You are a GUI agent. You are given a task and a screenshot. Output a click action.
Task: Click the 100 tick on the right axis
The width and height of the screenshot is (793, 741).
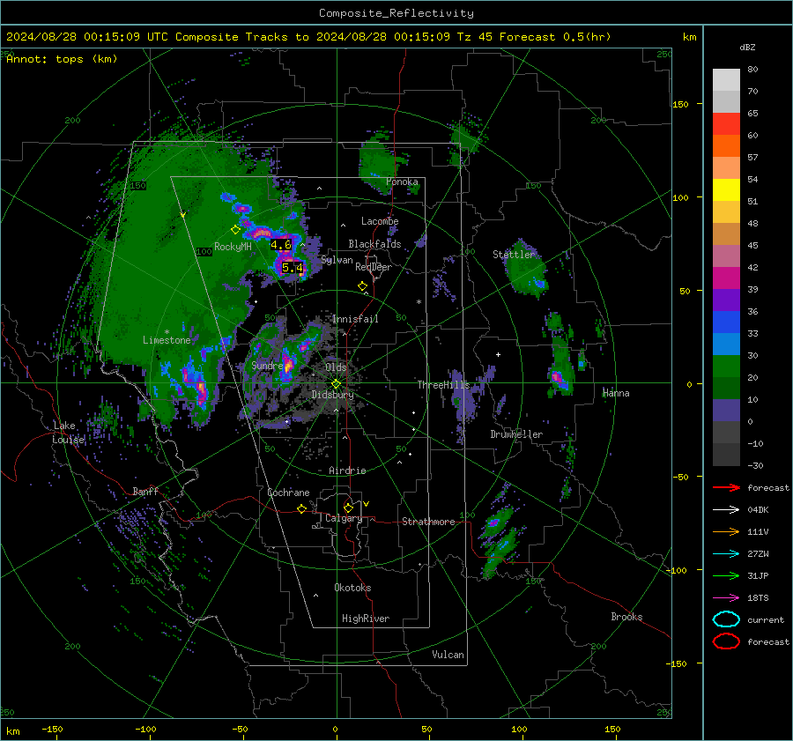[680, 197]
